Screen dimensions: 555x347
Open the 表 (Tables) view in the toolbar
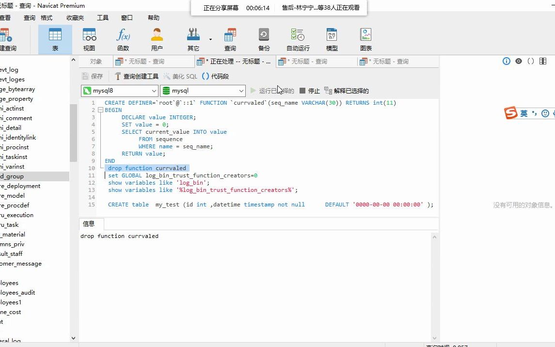[55, 39]
